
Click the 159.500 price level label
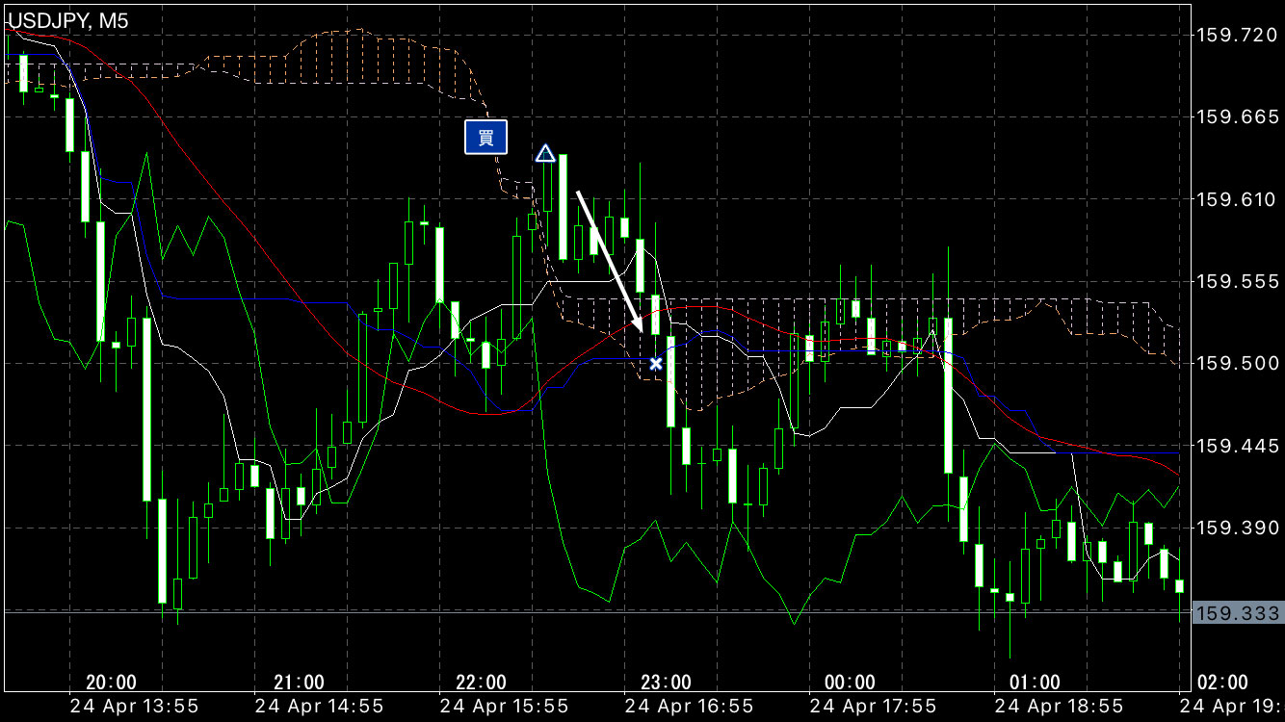tap(1236, 364)
